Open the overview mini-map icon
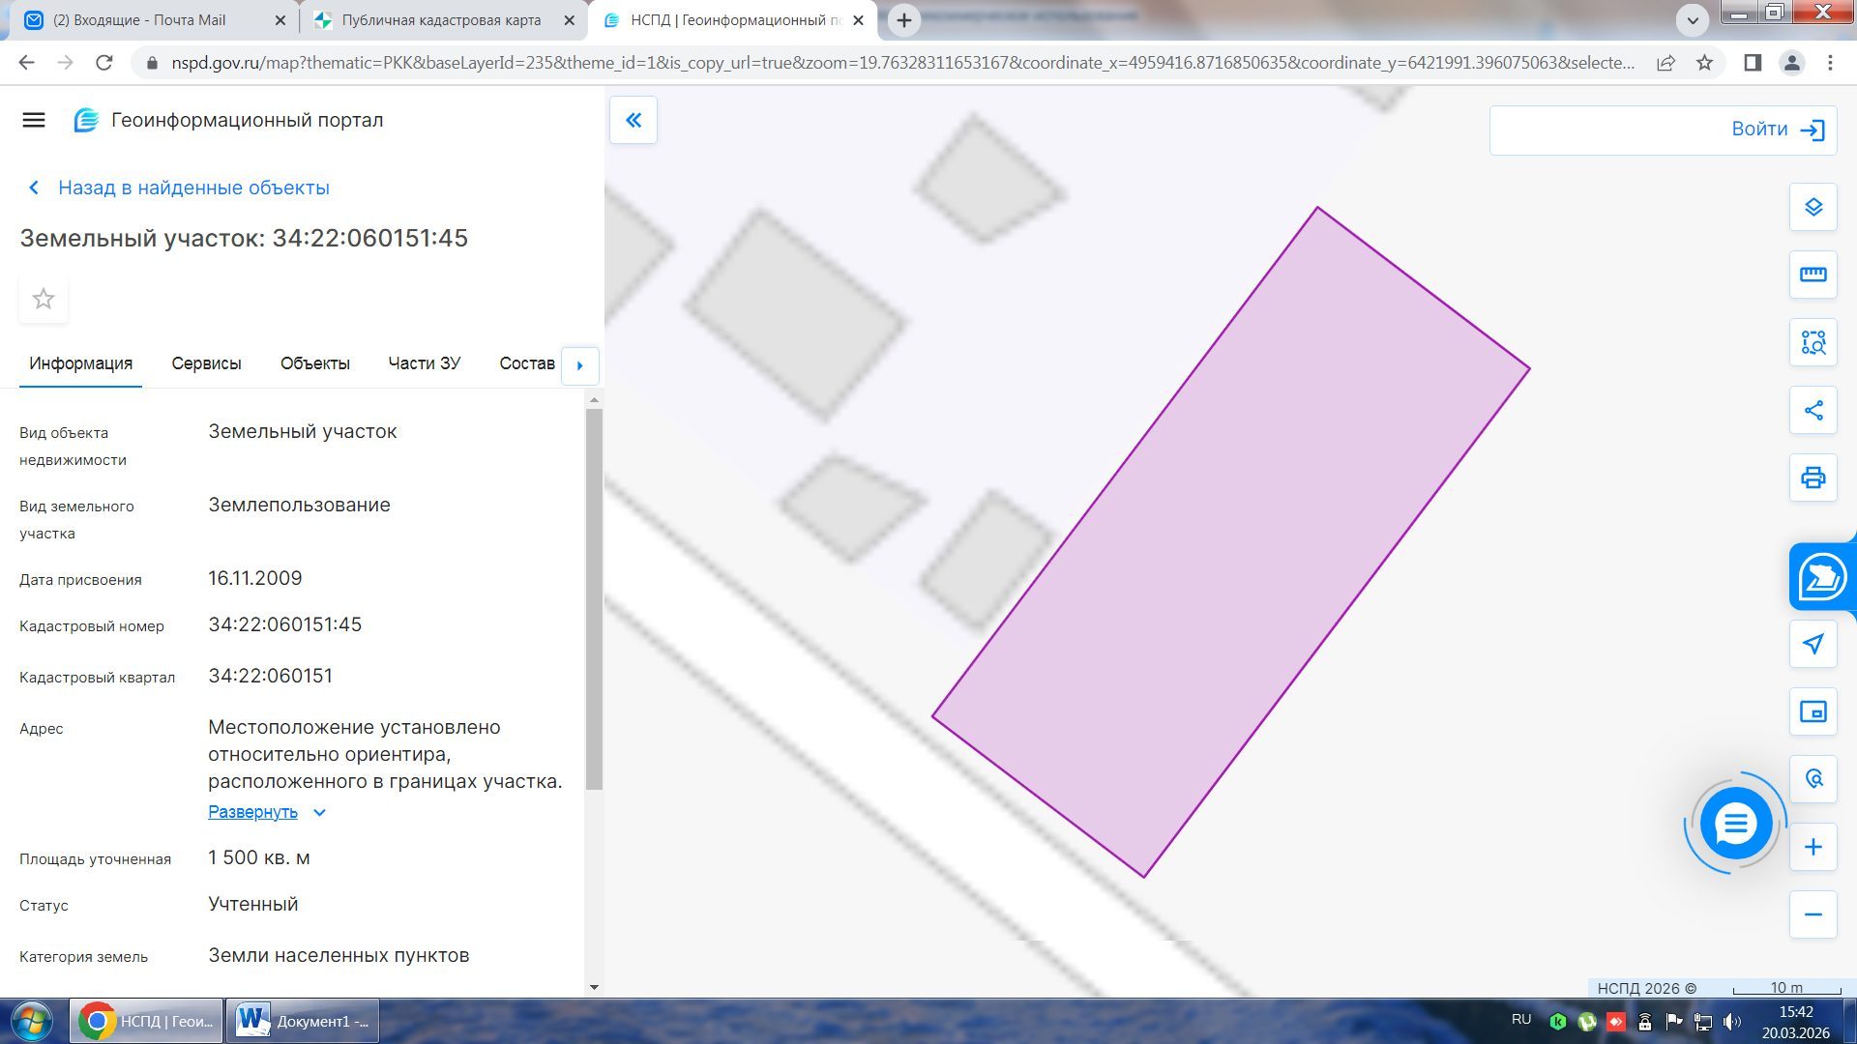The image size is (1857, 1044). coord(1813,712)
